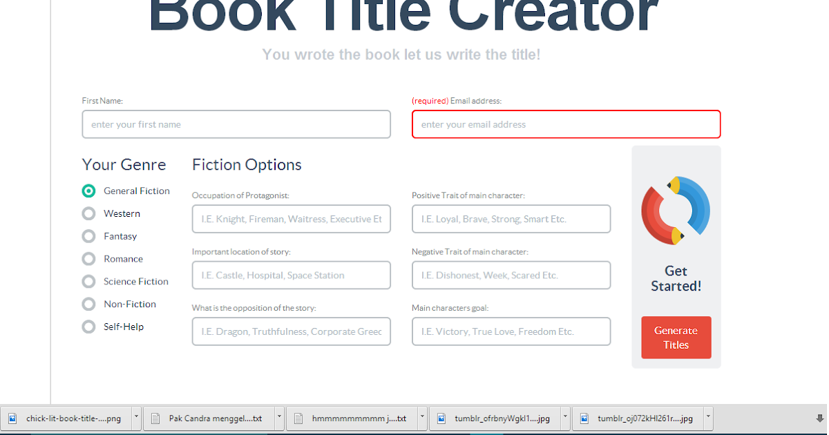Viewport: 829px width, 435px height.
Task: Click the Positive Trait of main character field
Action: point(511,219)
